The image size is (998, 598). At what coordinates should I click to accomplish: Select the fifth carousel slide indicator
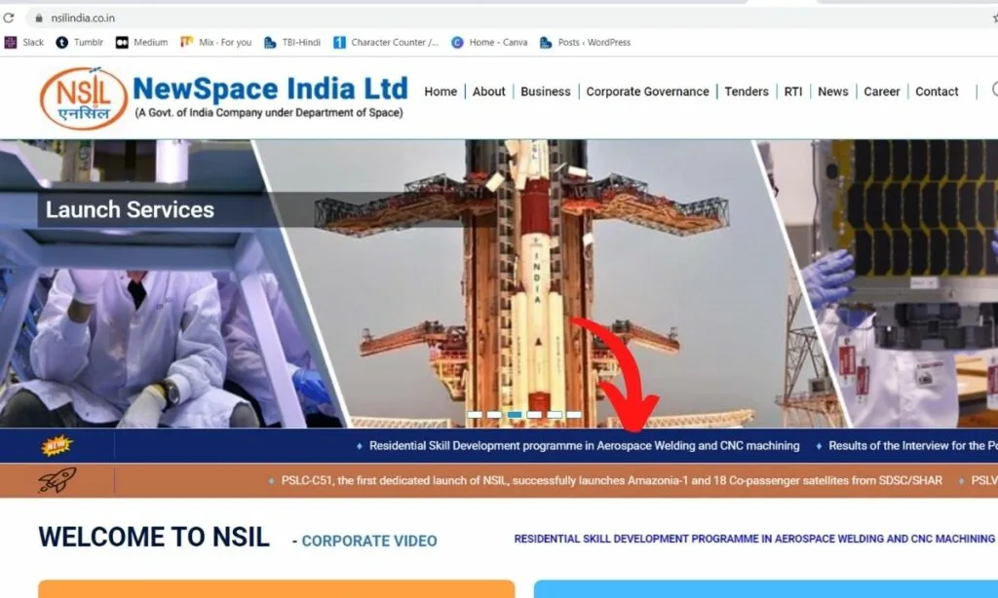coord(555,415)
